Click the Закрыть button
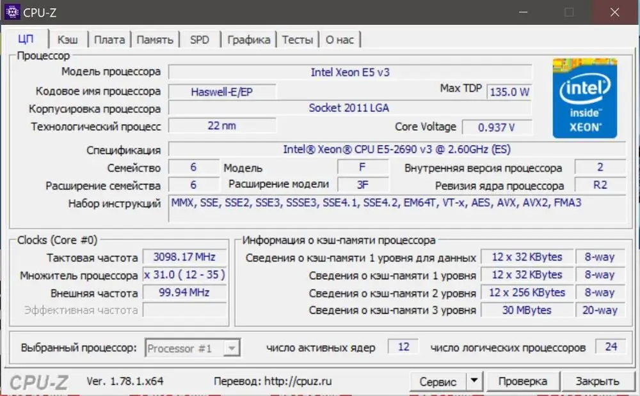Screen dimensions: 640x396 click(596, 381)
